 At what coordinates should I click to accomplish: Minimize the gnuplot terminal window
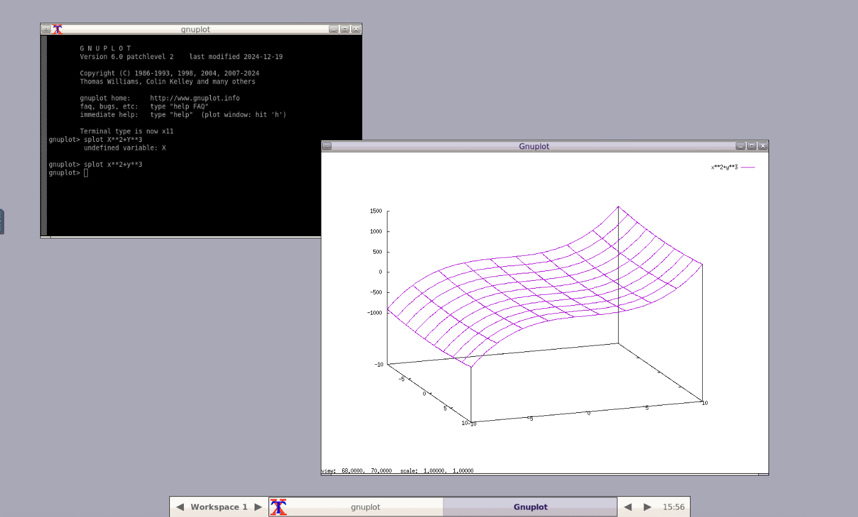click(334, 29)
